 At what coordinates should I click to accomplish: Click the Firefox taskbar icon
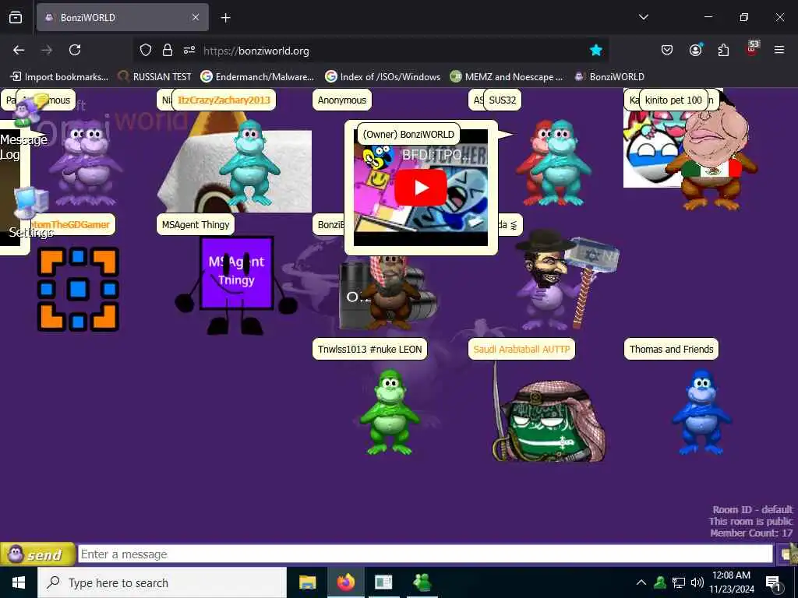coord(345,582)
